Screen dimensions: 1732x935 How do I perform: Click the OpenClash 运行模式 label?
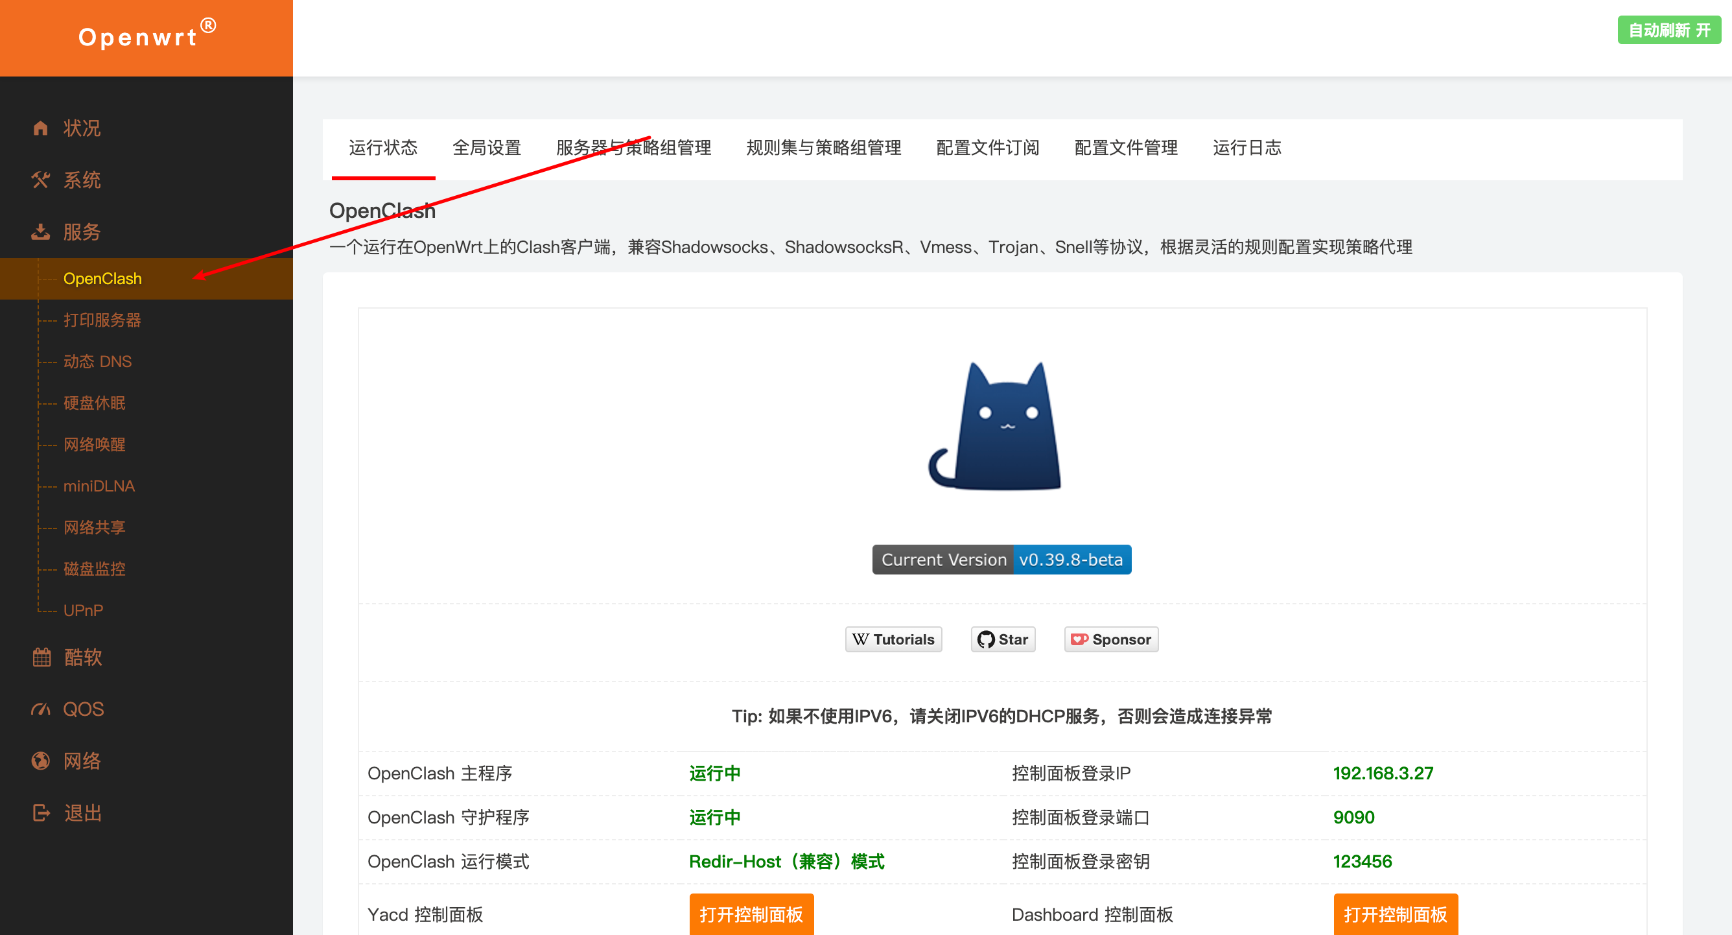coord(449,862)
